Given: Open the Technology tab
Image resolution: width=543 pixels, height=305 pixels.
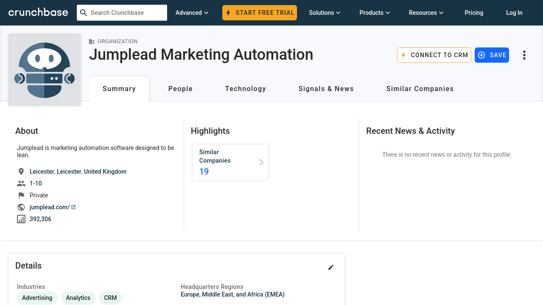Looking at the screenshot, I should (246, 89).
